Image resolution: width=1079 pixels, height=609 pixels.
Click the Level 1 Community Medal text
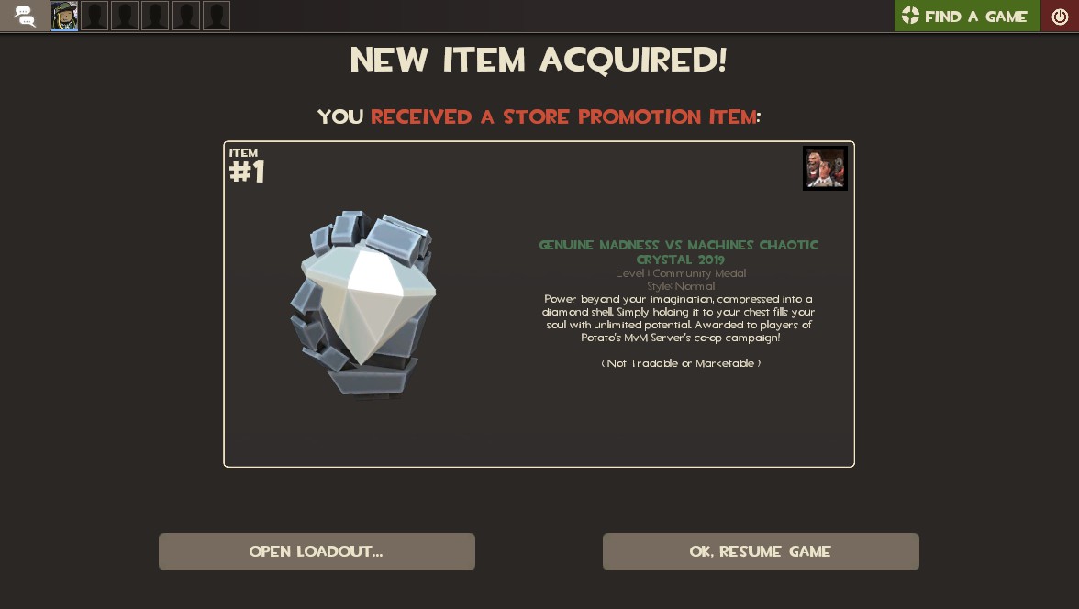[681, 273]
